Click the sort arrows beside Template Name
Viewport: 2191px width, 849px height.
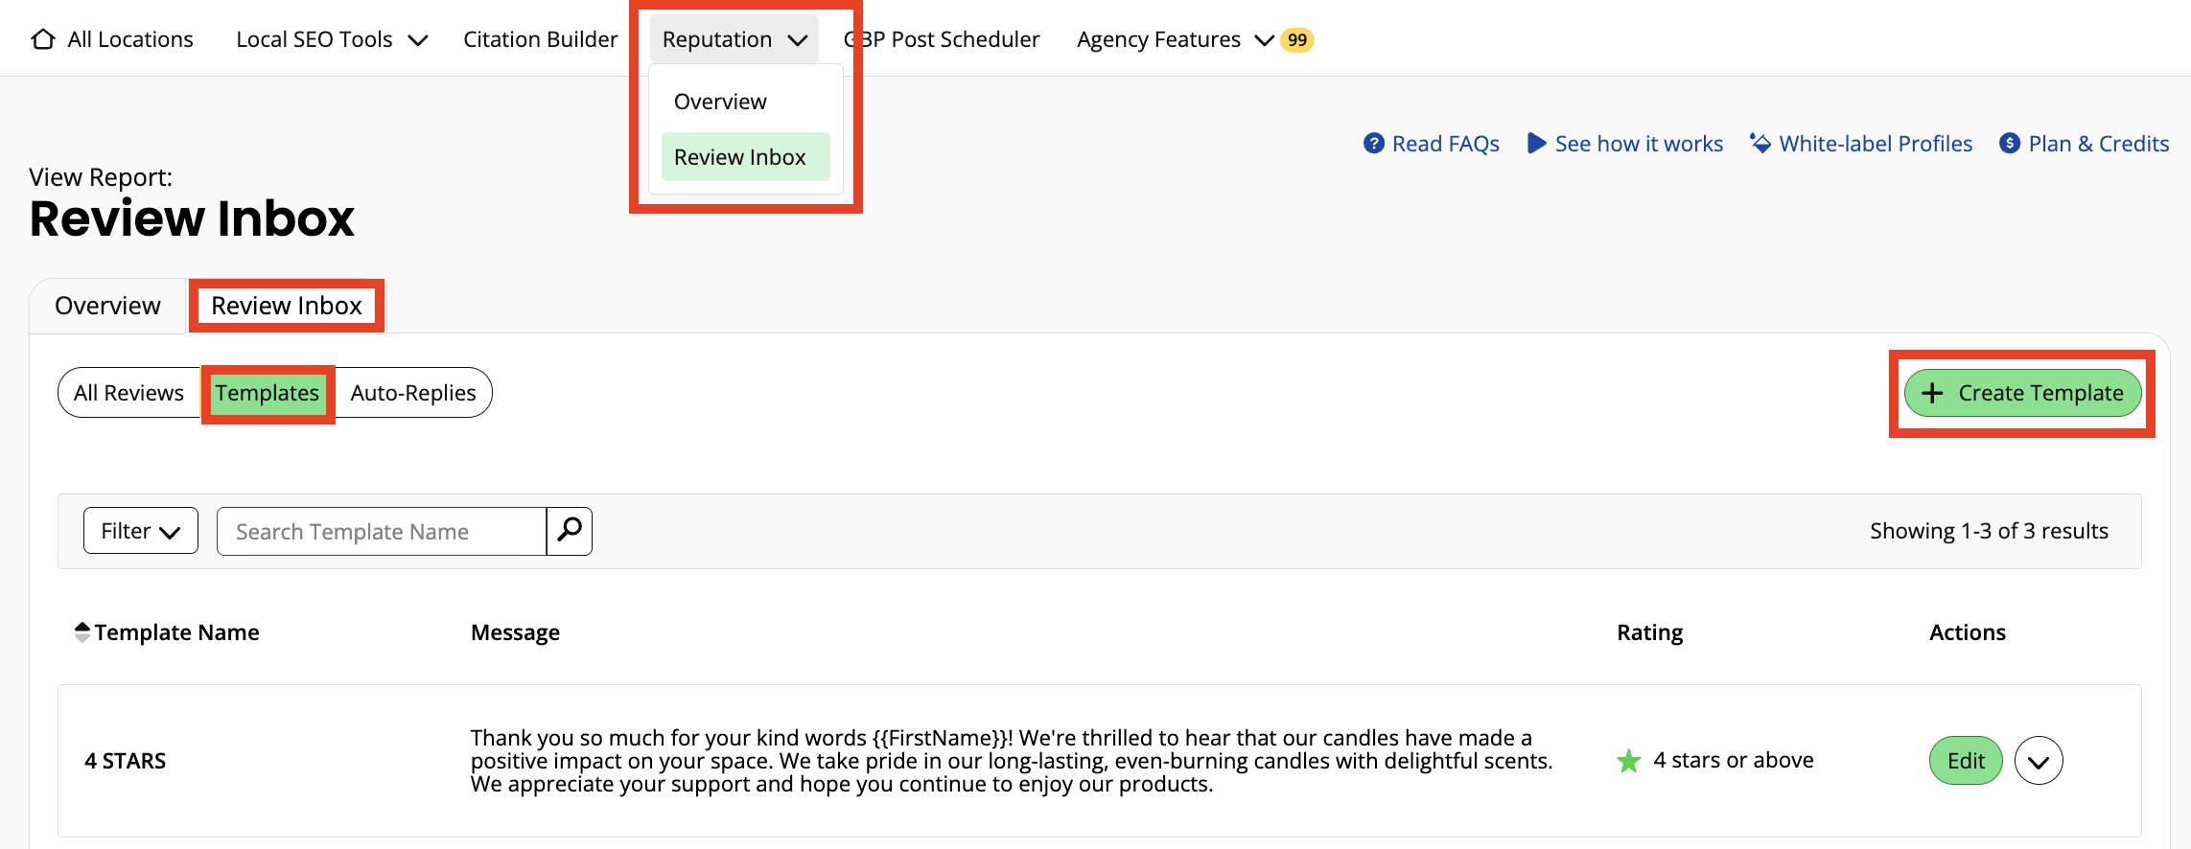pyautogui.click(x=82, y=632)
